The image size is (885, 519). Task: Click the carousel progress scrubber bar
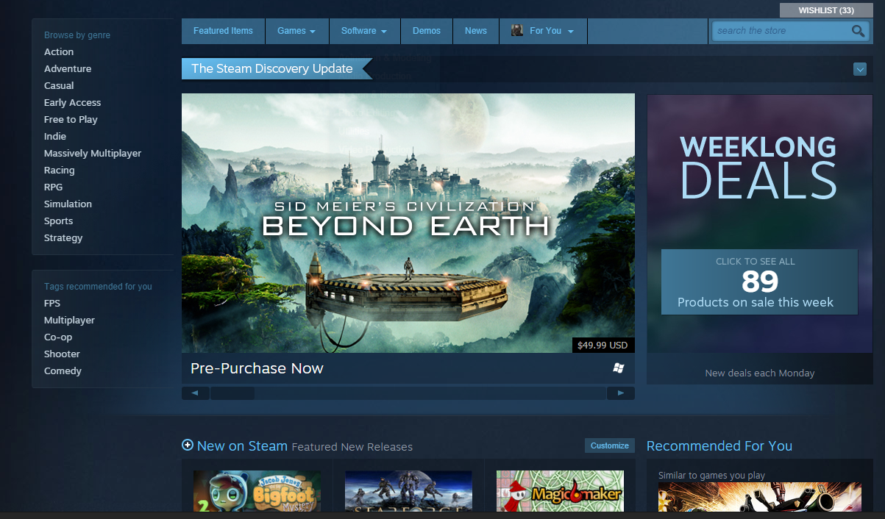coord(232,393)
